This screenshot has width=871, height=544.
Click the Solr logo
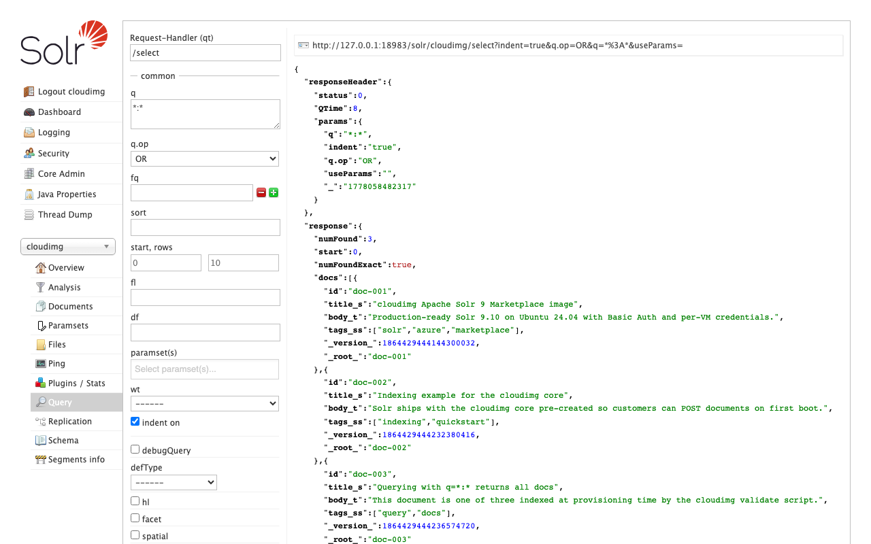pyautogui.click(x=64, y=42)
